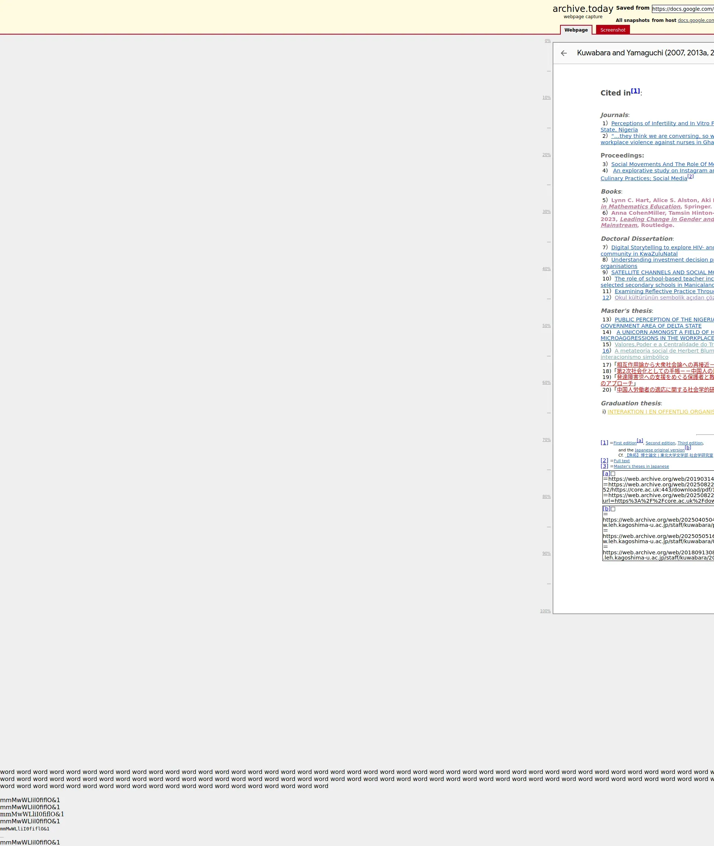Click the Saved from URL field
714x846 pixels.
click(682, 9)
